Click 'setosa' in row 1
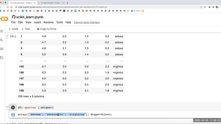 (x=119, y=37)
